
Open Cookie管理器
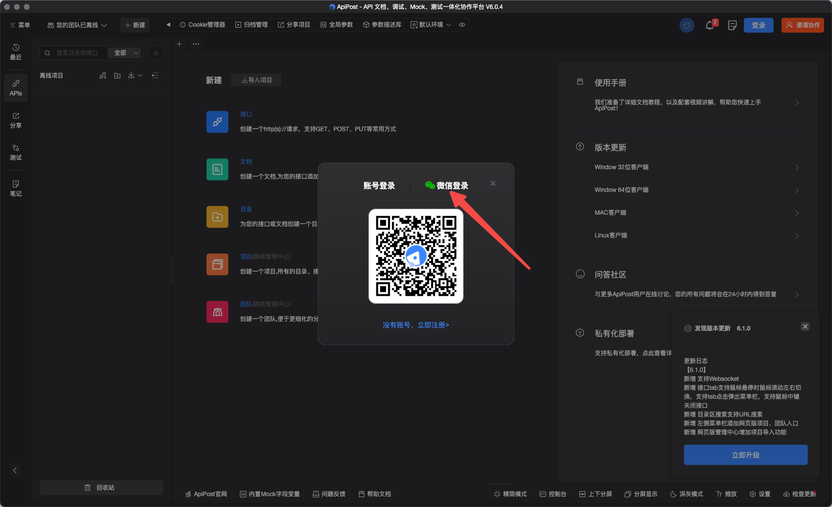point(202,25)
